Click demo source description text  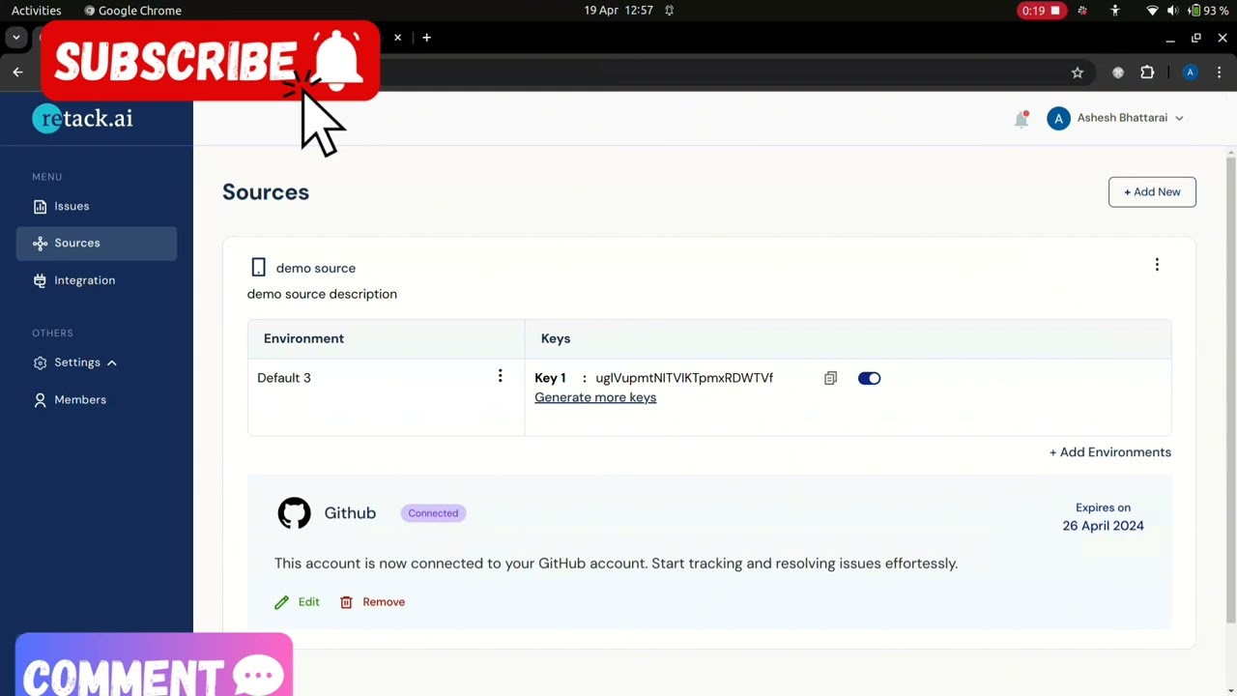(322, 294)
